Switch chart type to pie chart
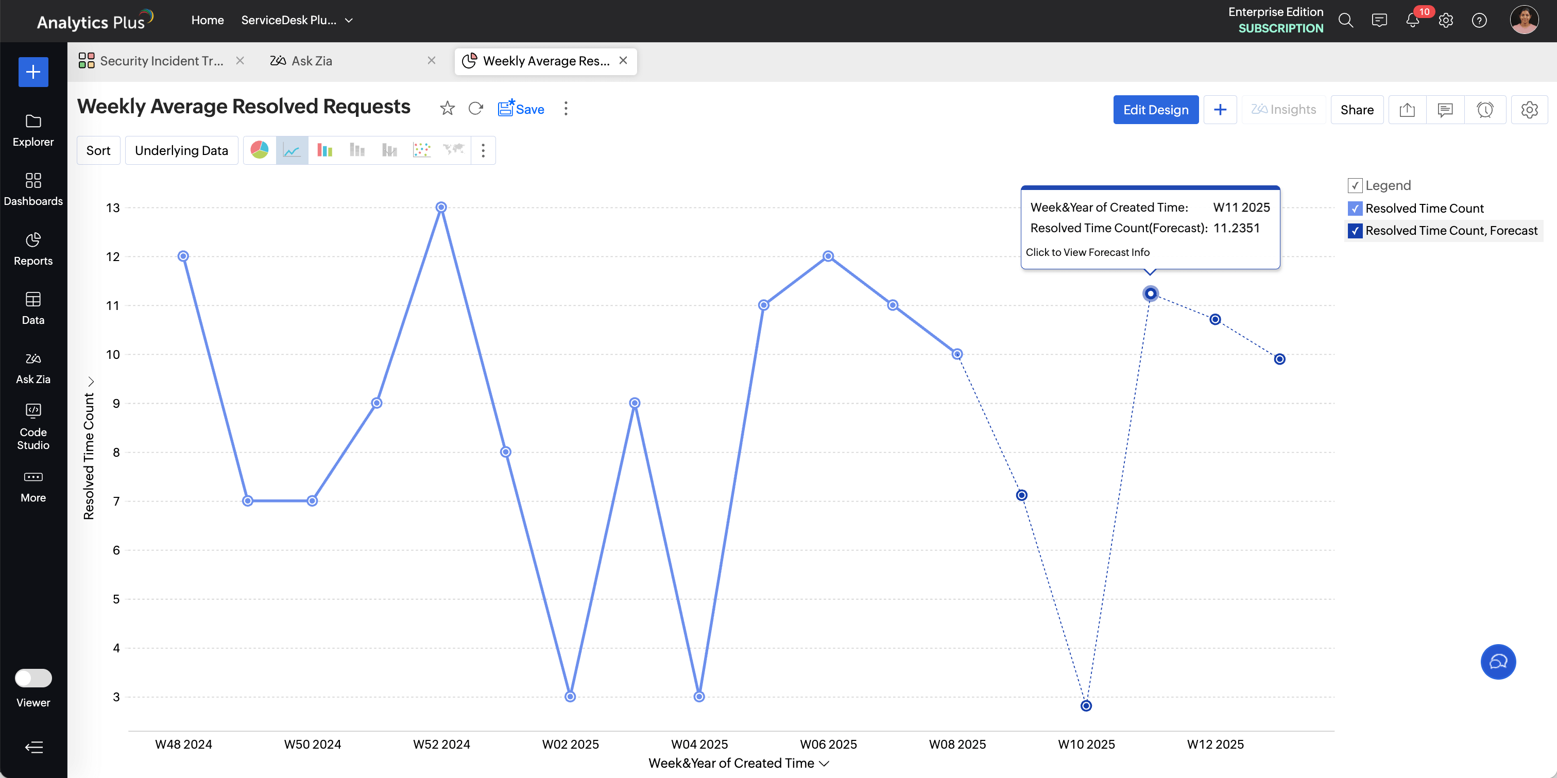The image size is (1557, 778). (x=259, y=150)
